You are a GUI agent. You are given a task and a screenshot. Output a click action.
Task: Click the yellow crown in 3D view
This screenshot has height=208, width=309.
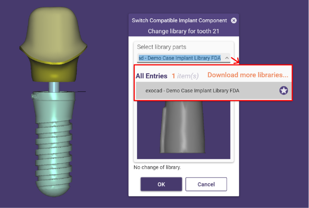tap(53, 44)
